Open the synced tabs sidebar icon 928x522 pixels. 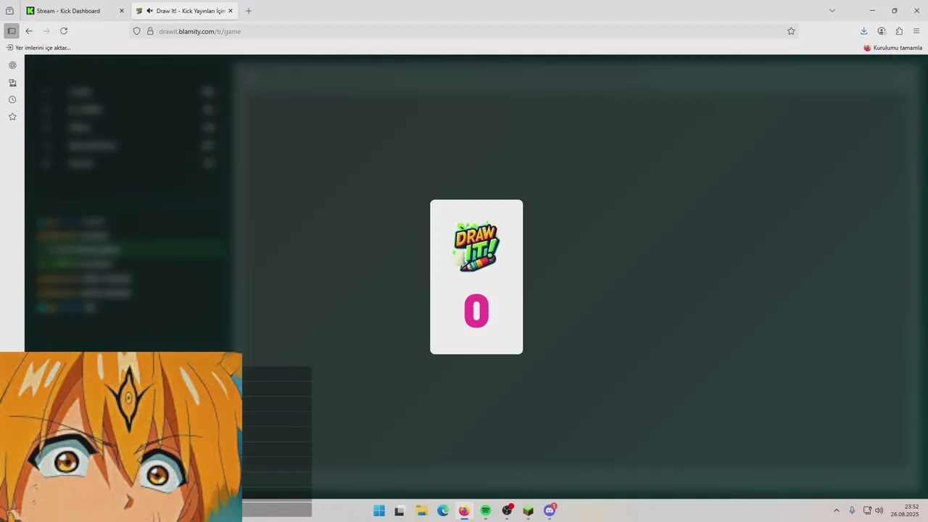click(12, 83)
